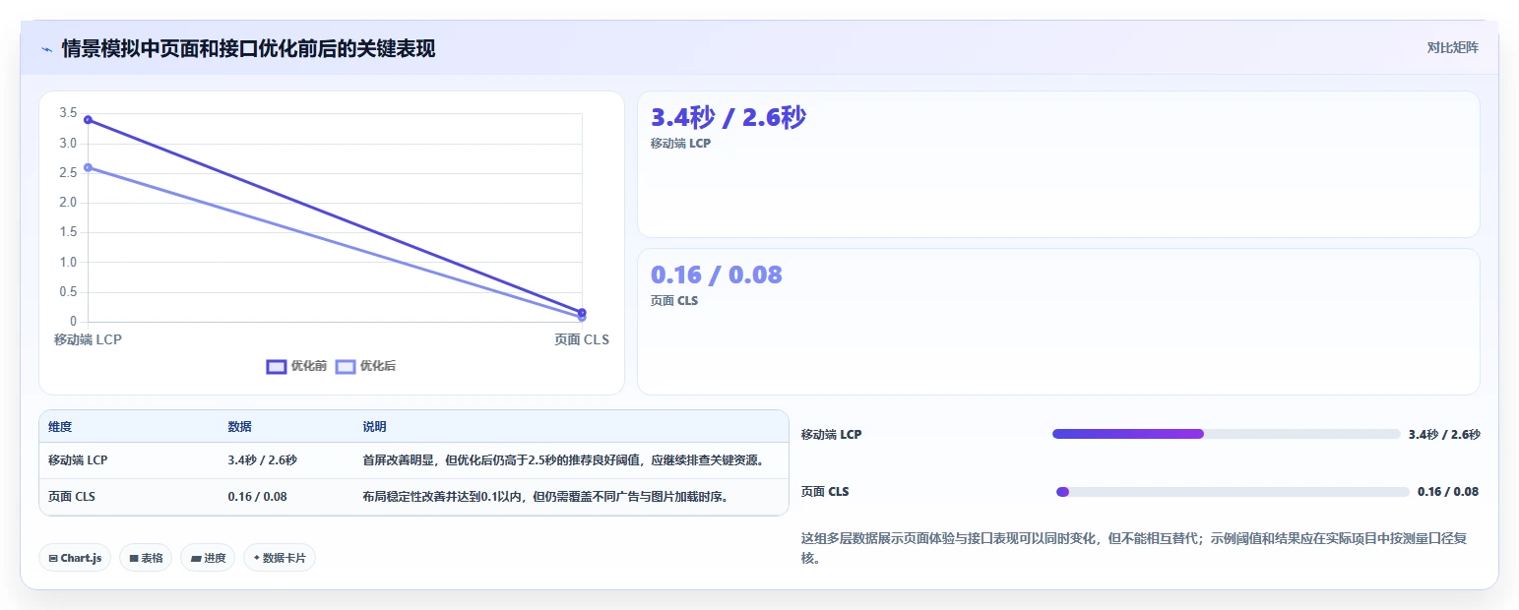The width and height of the screenshot is (1519, 610).
Task: Click the 3.4秒 / 2.6秒 progress value
Action: click(1444, 434)
